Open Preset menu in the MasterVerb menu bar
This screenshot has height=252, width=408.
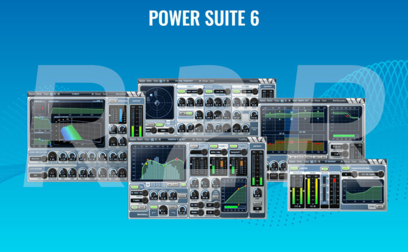coord(98,94)
